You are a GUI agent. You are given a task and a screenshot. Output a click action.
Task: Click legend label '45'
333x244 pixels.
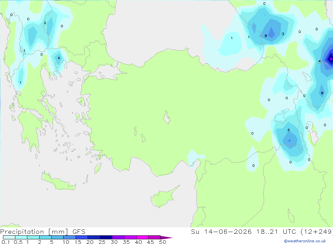[151, 242]
